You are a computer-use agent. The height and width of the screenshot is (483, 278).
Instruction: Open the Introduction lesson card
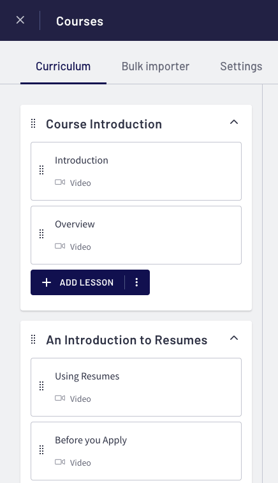pos(136,171)
